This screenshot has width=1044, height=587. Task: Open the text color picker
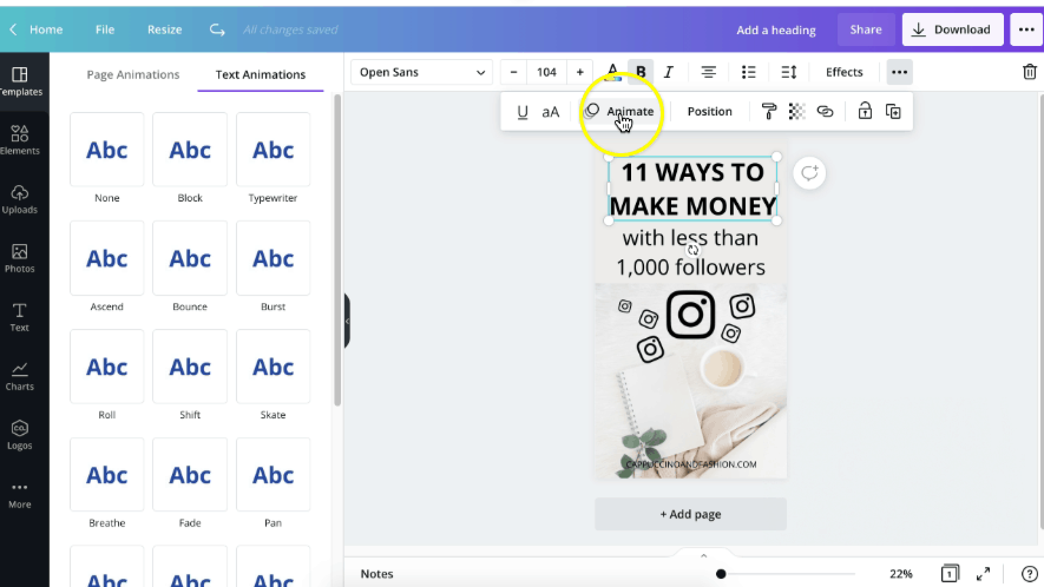(612, 72)
